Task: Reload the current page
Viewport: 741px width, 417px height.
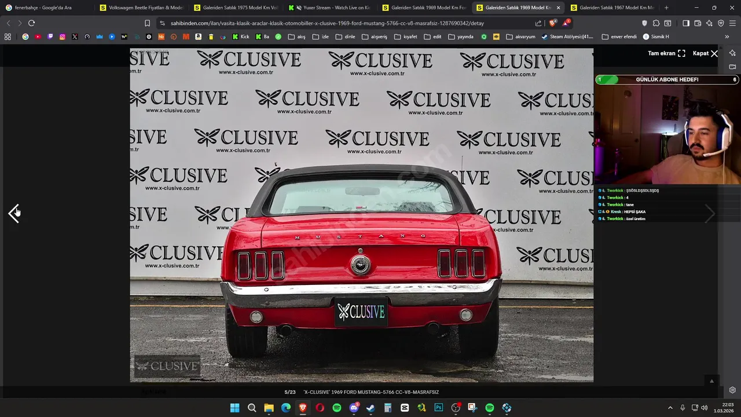Action: tap(31, 23)
